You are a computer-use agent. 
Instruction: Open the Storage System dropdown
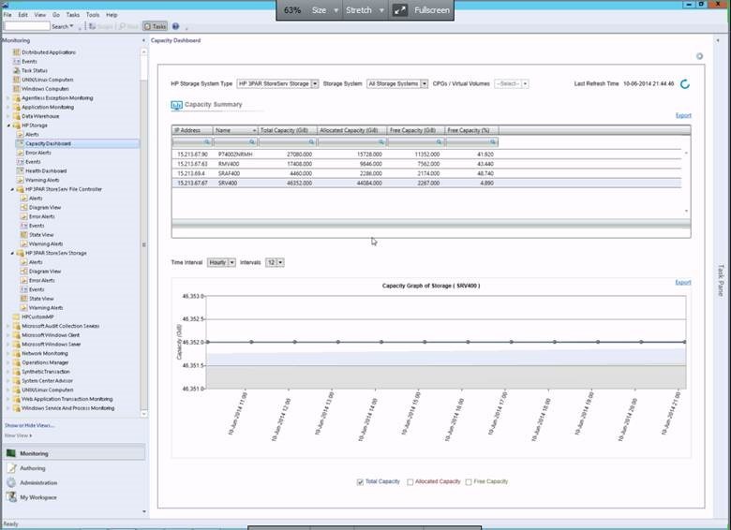424,84
